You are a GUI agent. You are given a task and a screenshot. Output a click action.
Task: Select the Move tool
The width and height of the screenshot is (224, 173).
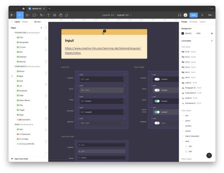tap(20, 15)
